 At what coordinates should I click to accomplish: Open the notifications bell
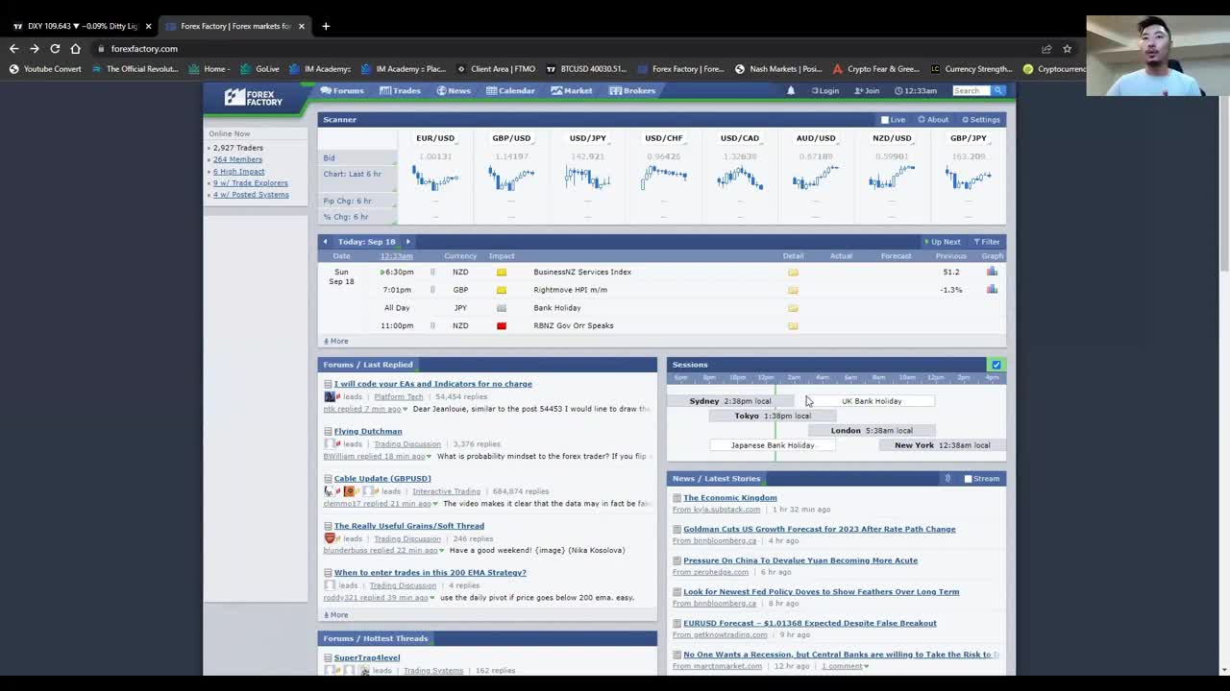791,90
